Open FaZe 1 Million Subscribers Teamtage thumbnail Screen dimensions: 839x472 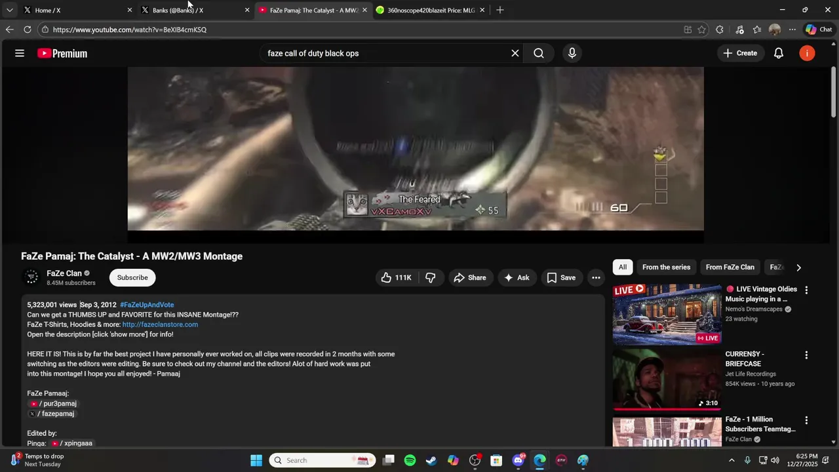[x=667, y=432]
